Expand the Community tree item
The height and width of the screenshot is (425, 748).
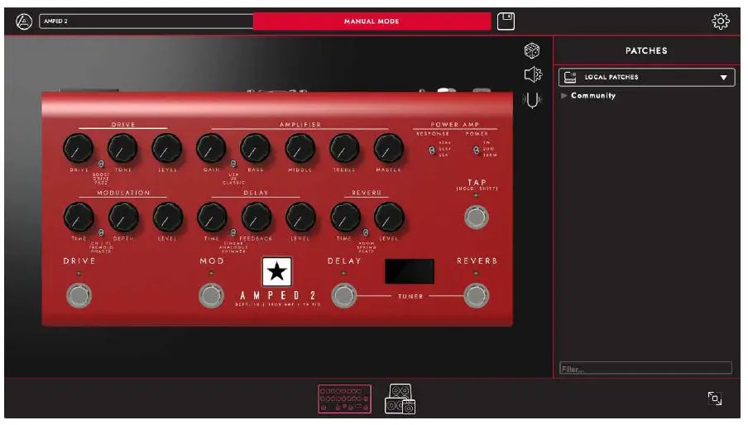pyautogui.click(x=563, y=96)
